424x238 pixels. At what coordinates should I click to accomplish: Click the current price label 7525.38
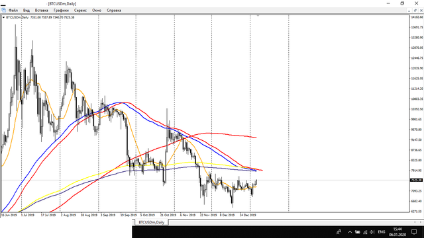pos(416,180)
